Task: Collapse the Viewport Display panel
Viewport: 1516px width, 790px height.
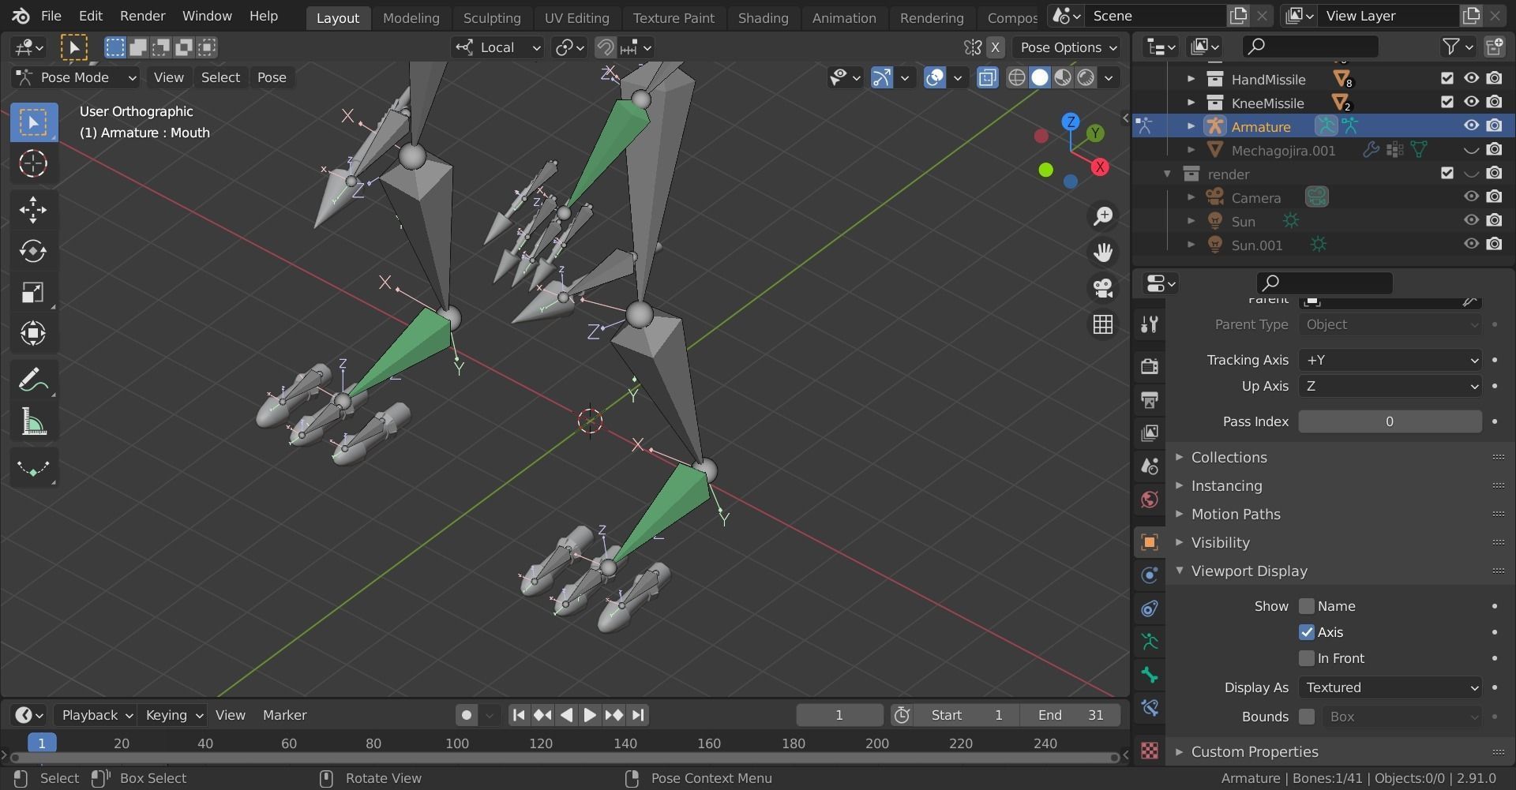Action: [1249, 571]
